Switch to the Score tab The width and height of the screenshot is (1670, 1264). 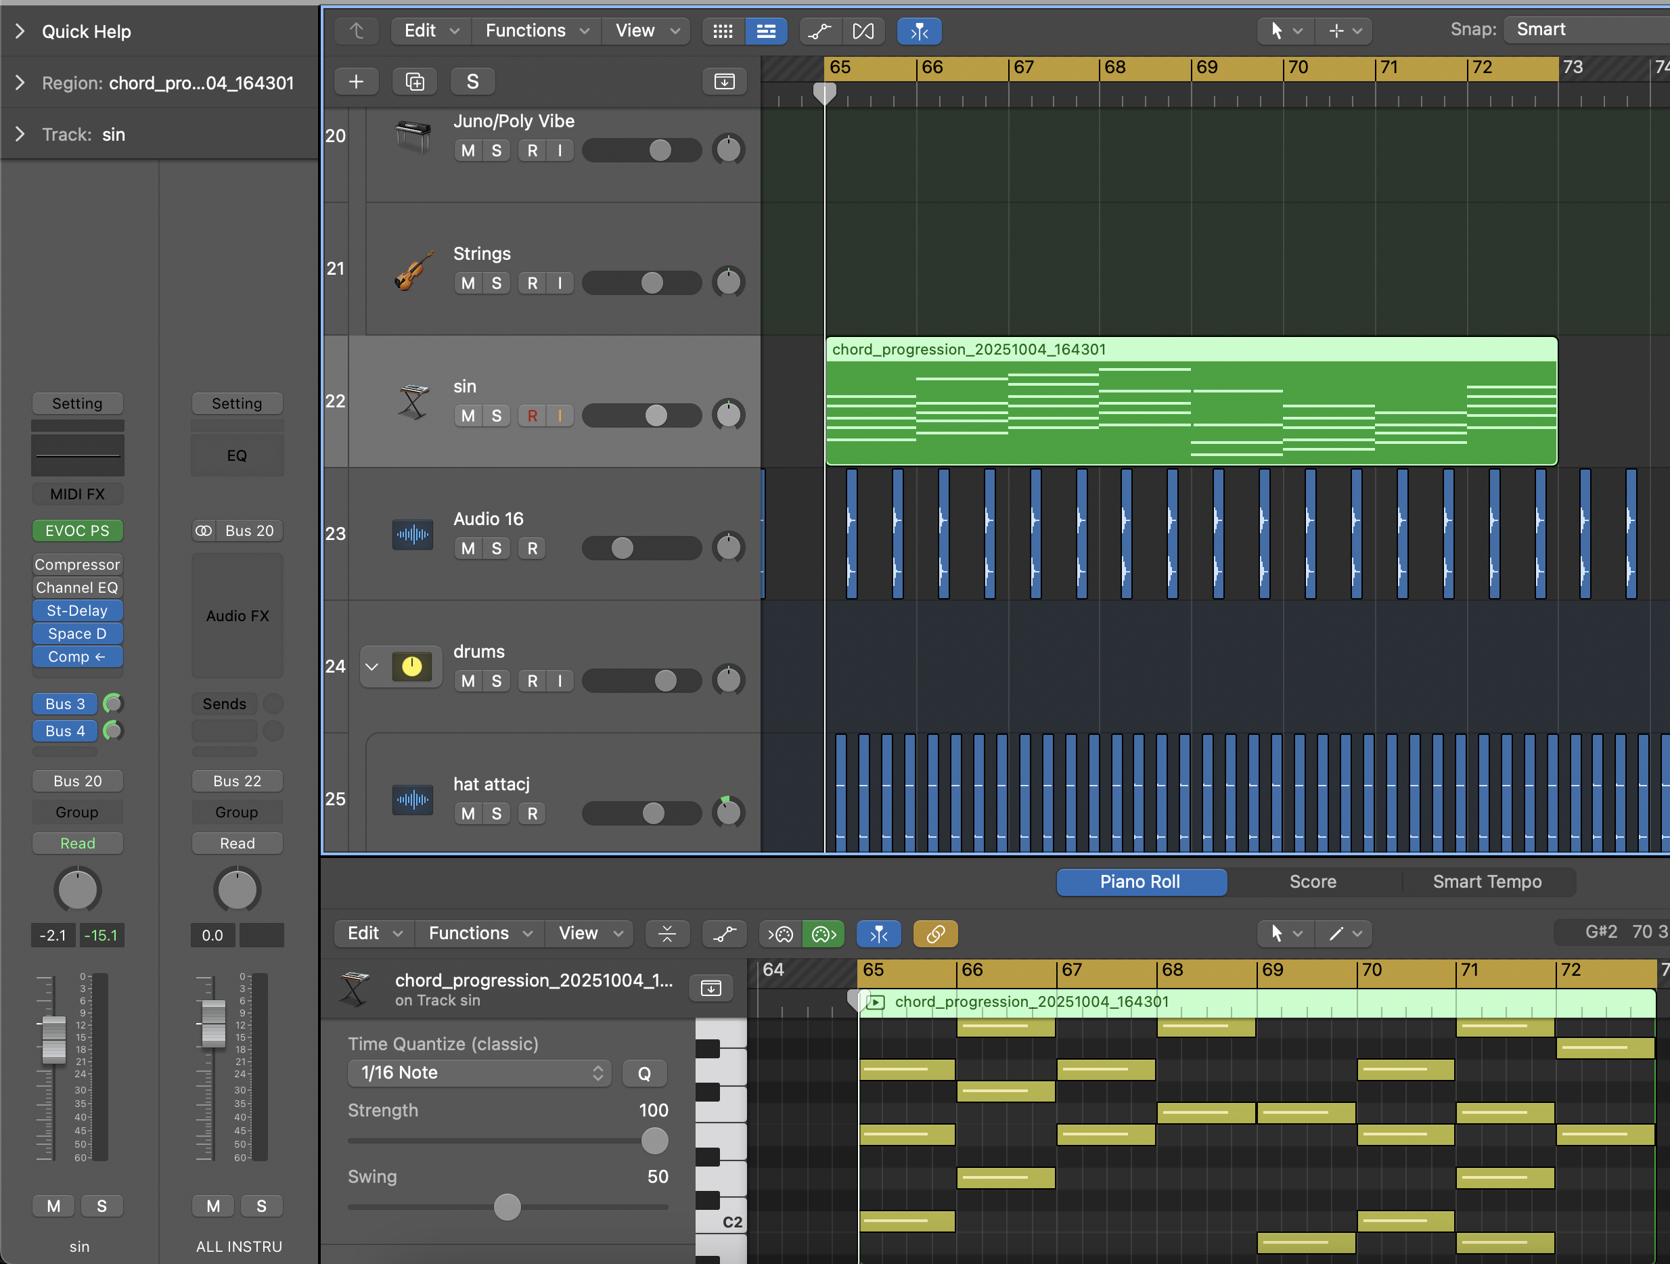coord(1313,881)
